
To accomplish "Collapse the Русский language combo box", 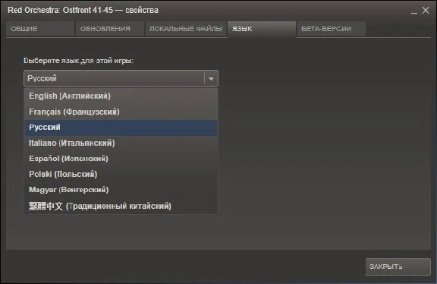I will (x=121, y=78).
